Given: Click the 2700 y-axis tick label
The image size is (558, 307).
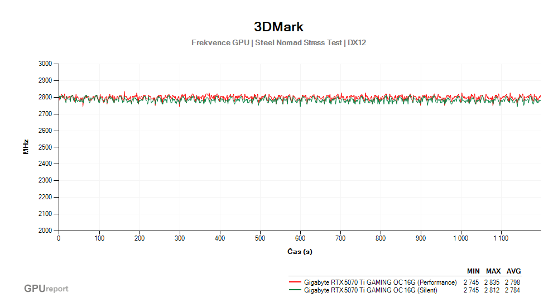Looking at the screenshot, I should click(45, 114).
